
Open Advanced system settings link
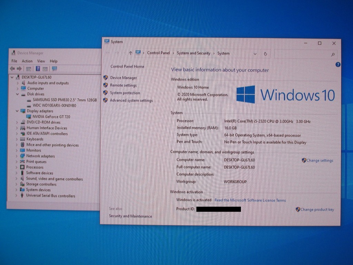pyautogui.click(x=131, y=100)
